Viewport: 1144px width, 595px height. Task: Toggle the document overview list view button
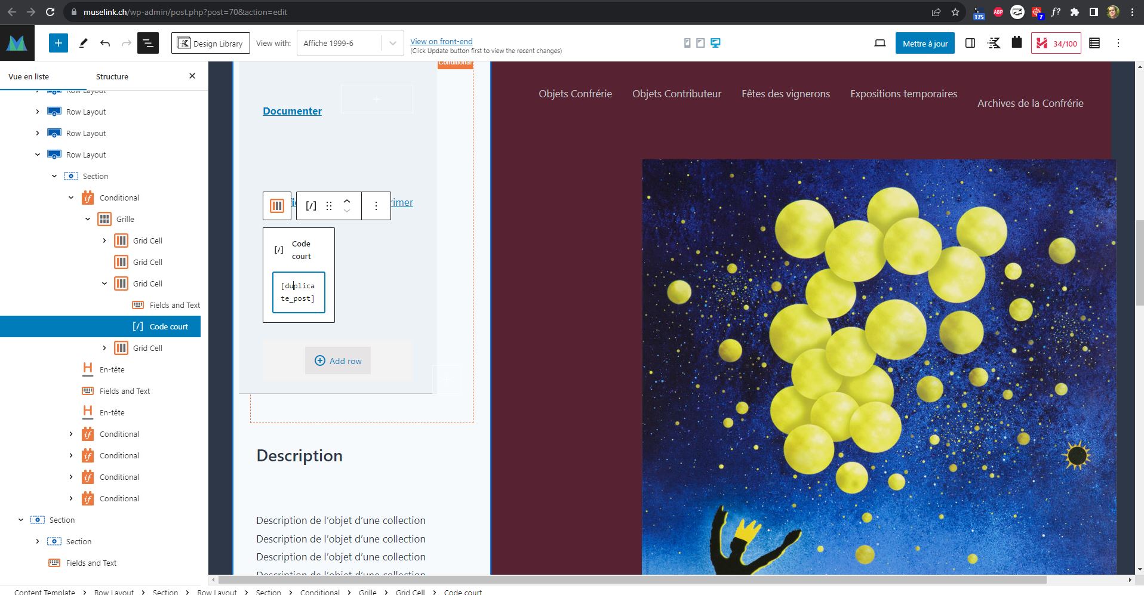(148, 43)
